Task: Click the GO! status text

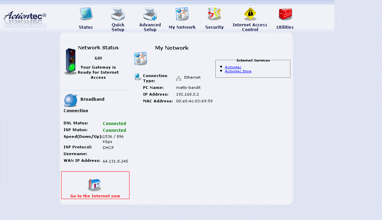Action: 98,58
